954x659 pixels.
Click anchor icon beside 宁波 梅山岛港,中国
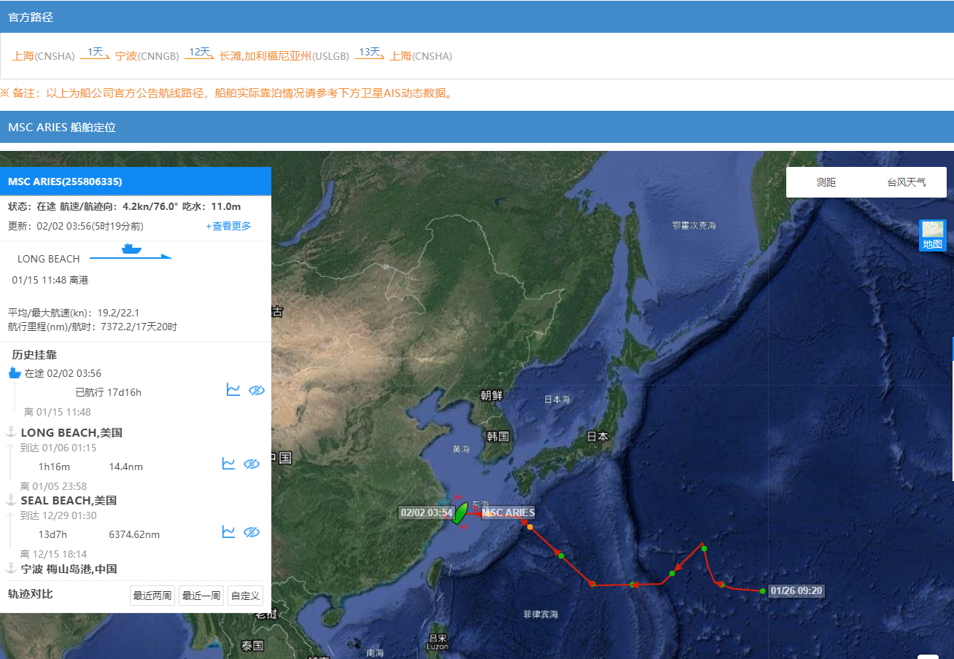11,568
